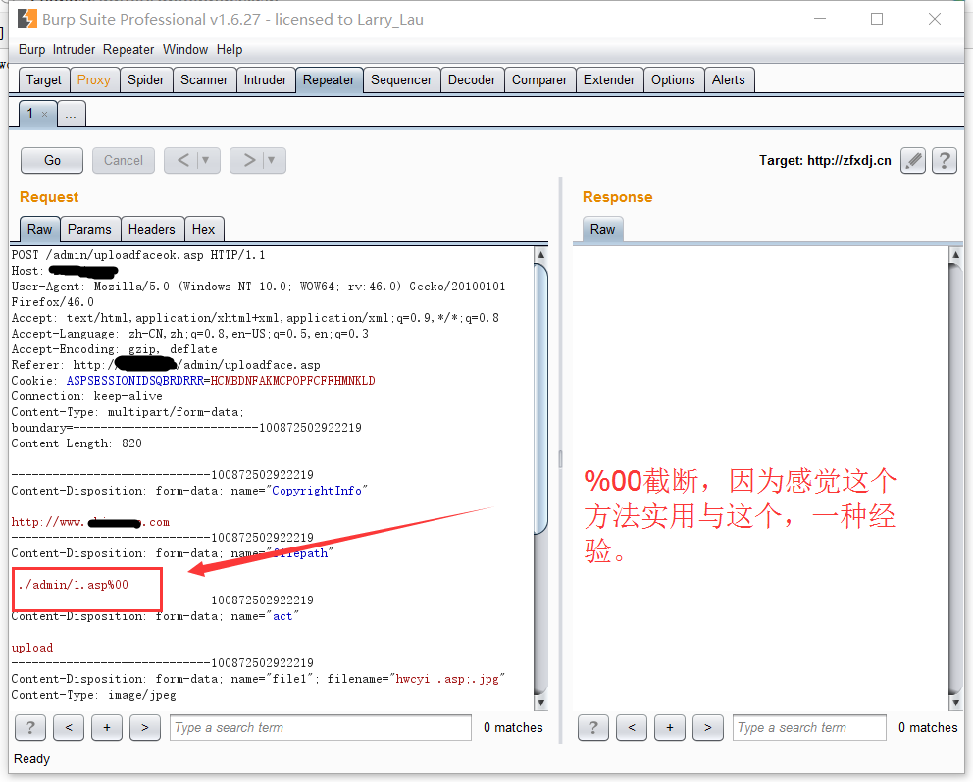Screen dimensions: 973x782
Task: Open the forward history dropdown arrow
Action: (272, 161)
